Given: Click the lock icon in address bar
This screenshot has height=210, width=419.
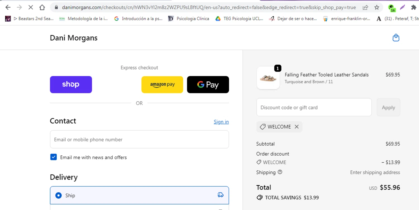Looking at the screenshot, I should point(56,8).
